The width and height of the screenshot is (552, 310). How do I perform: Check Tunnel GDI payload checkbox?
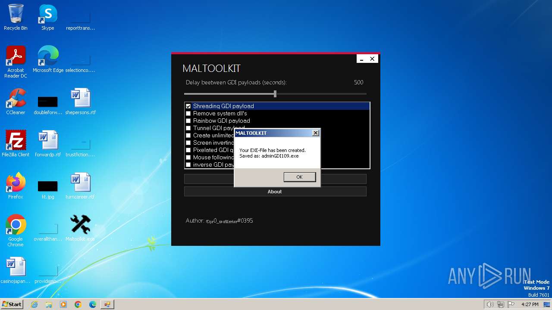coord(188,128)
